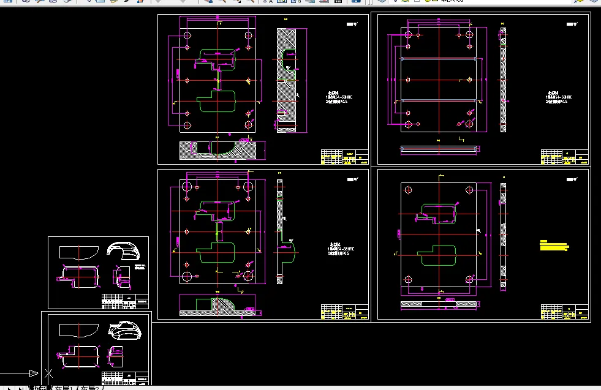Pick the bottom-right large corner hole in top-left sheet
Screen dimensions: 601x390
248,125
